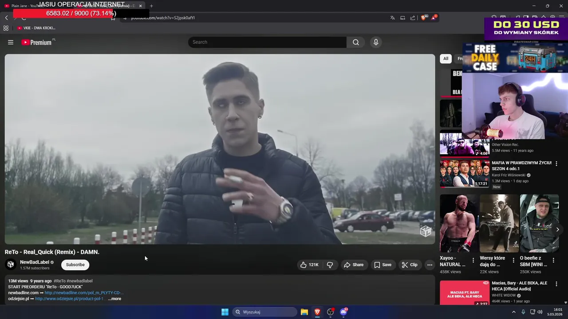Open options for Xayoo - NATURAL short
The image size is (568, 319).
click(473, 261)
